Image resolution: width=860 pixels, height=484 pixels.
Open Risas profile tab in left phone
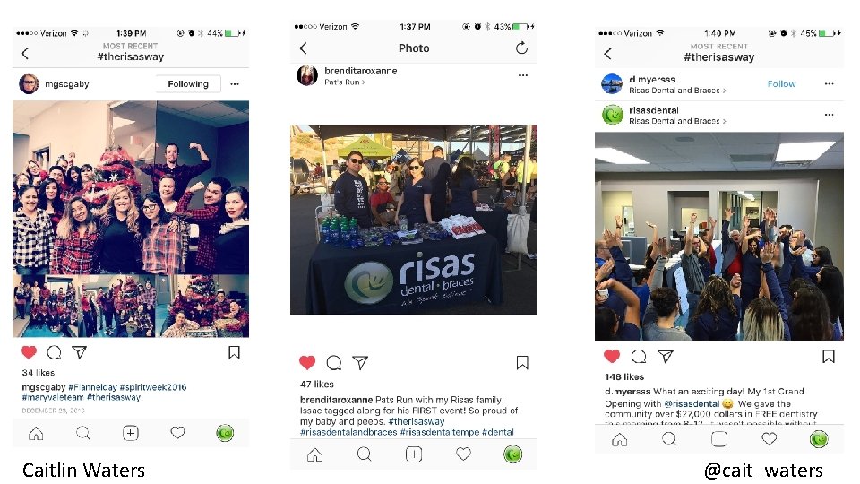pos(225,434)
